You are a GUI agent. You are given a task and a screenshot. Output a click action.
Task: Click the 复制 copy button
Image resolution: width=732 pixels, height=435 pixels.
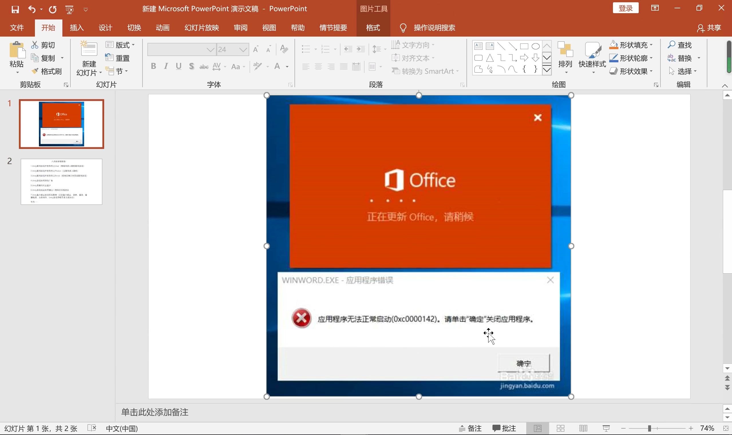click(43, 58)
